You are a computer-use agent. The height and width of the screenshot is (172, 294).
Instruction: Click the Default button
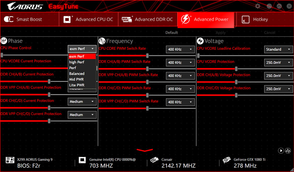point(171,33)
